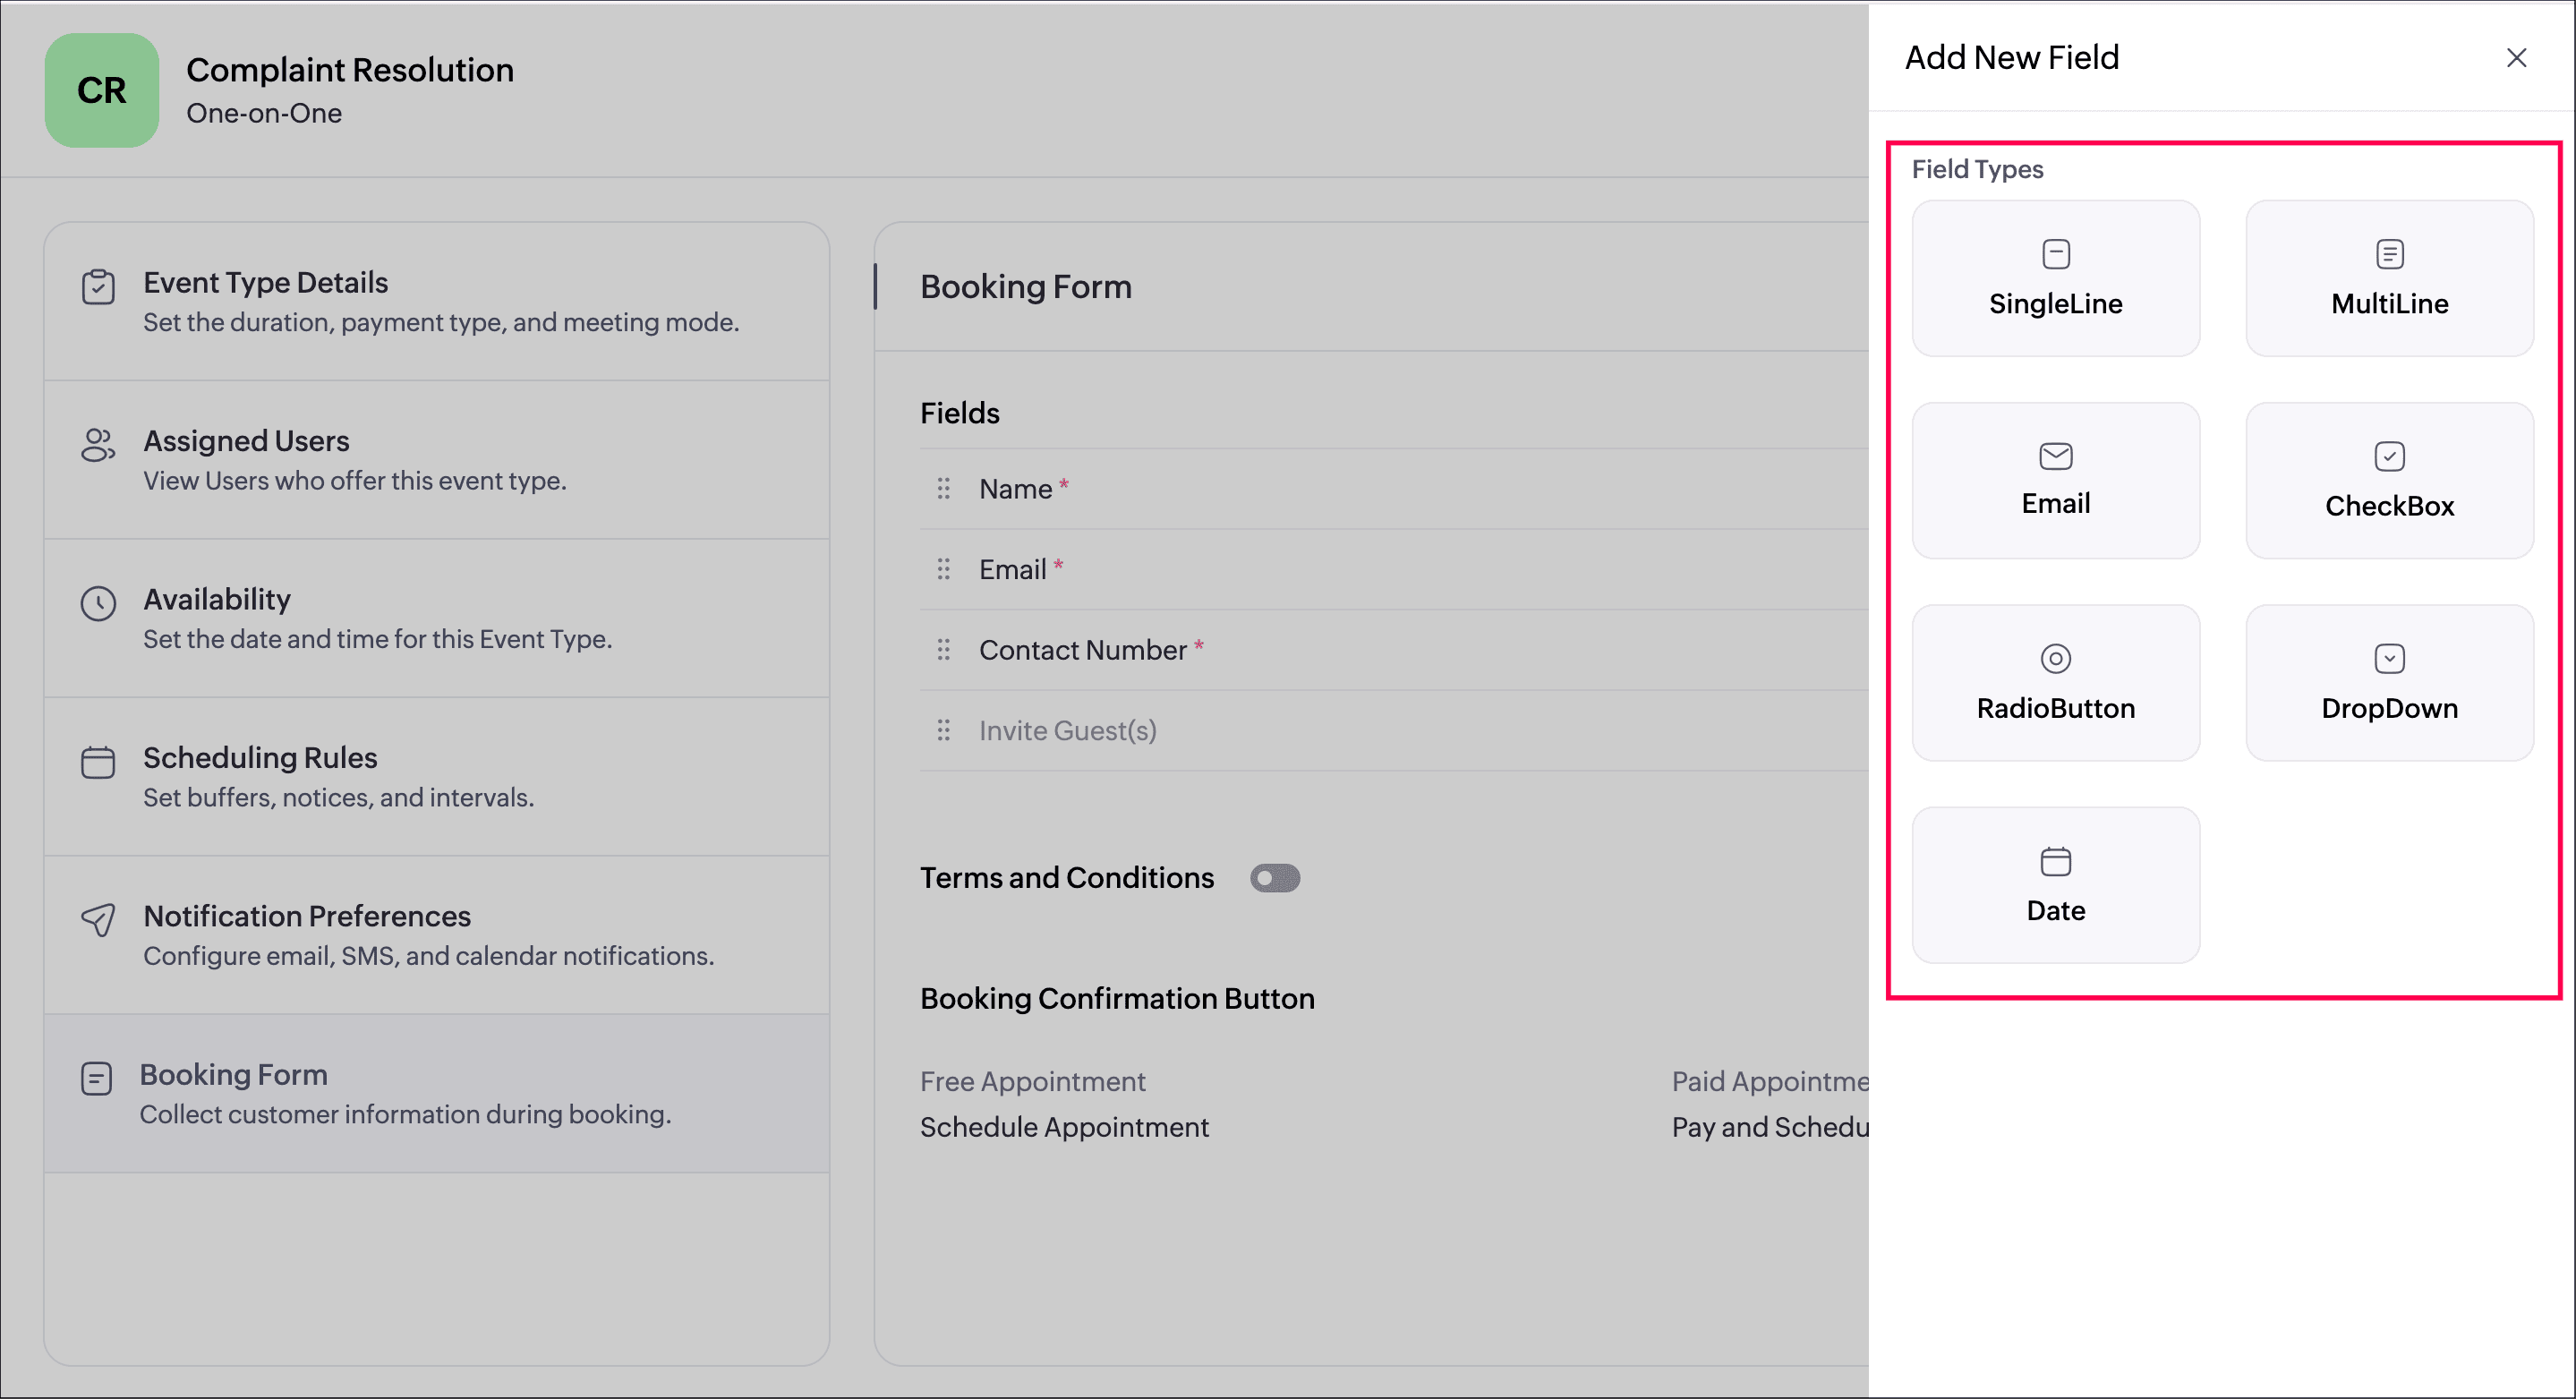Close the Add New Field panel
Viewport: 2576px width, 1399px height.
tap(2516, 58)
